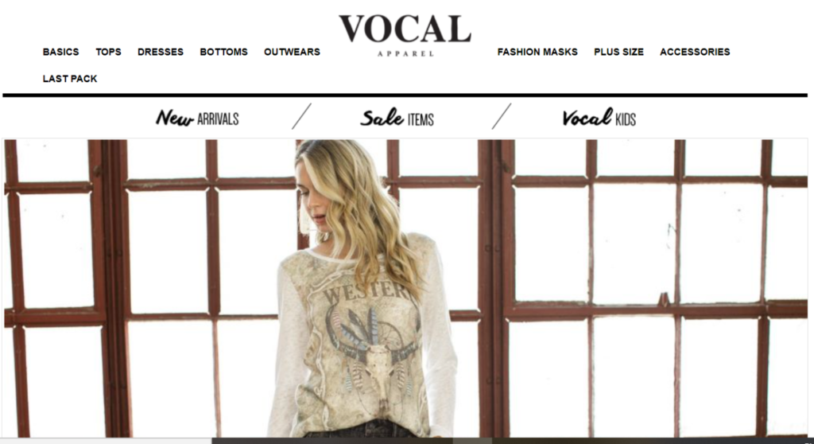Open the BASICS menu
Image resolution: width=814 pixels, height=444 pixels.
tap(60, 52)
